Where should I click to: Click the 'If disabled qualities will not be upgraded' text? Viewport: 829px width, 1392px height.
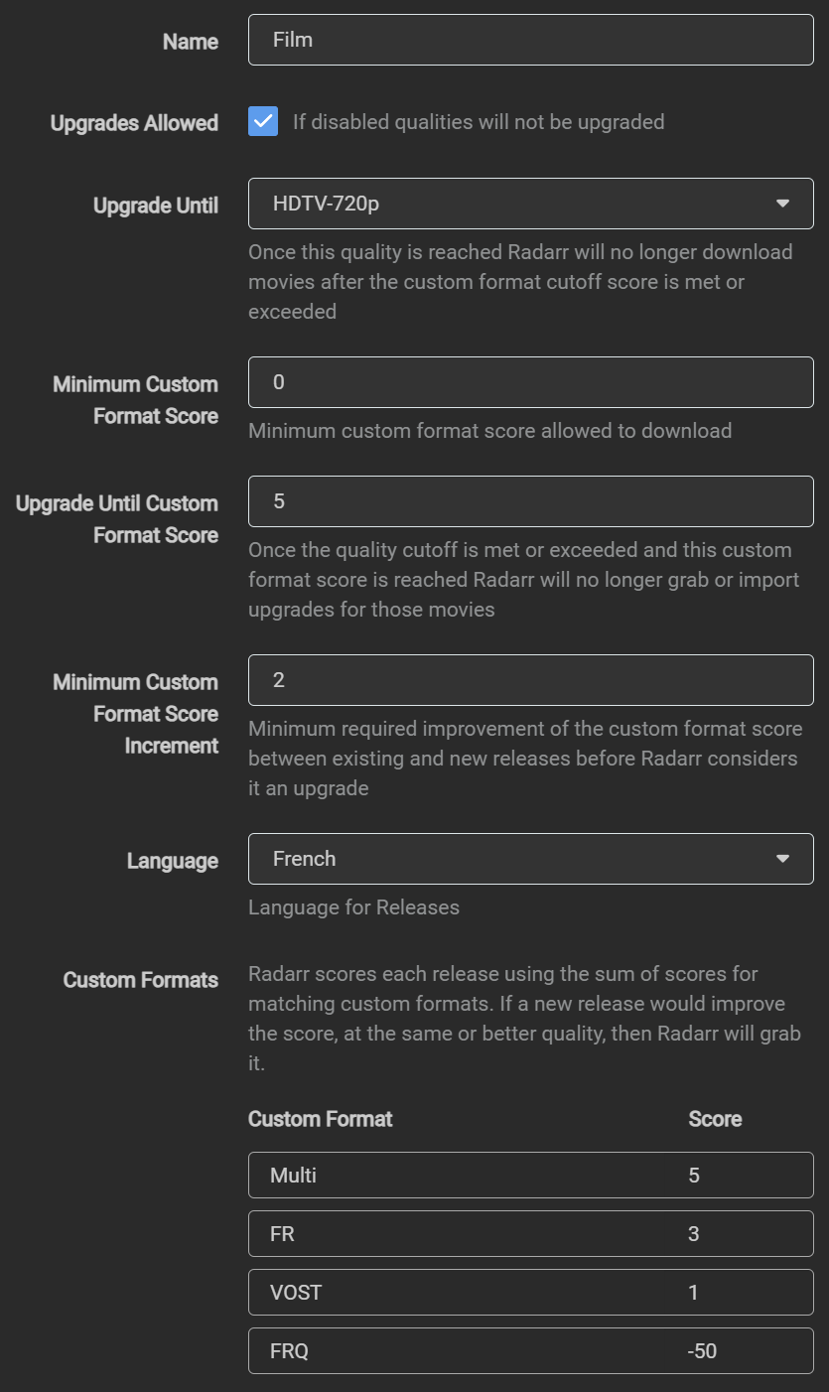pos(479,122)
